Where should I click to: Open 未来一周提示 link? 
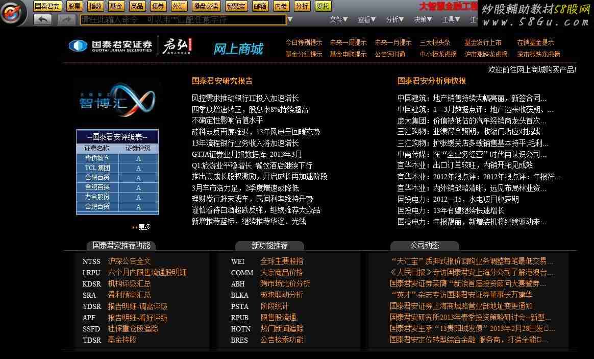tap(348, 42)
